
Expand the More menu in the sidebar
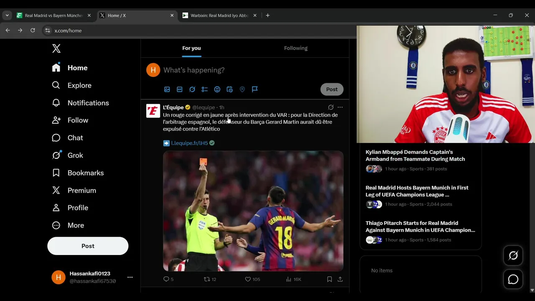pos(68,225)
